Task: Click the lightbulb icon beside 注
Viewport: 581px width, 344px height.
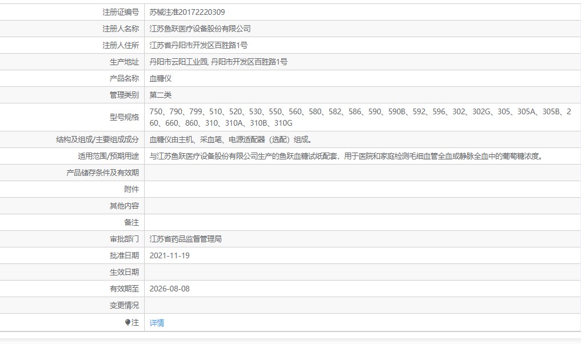Action: [x=128, y=322]
